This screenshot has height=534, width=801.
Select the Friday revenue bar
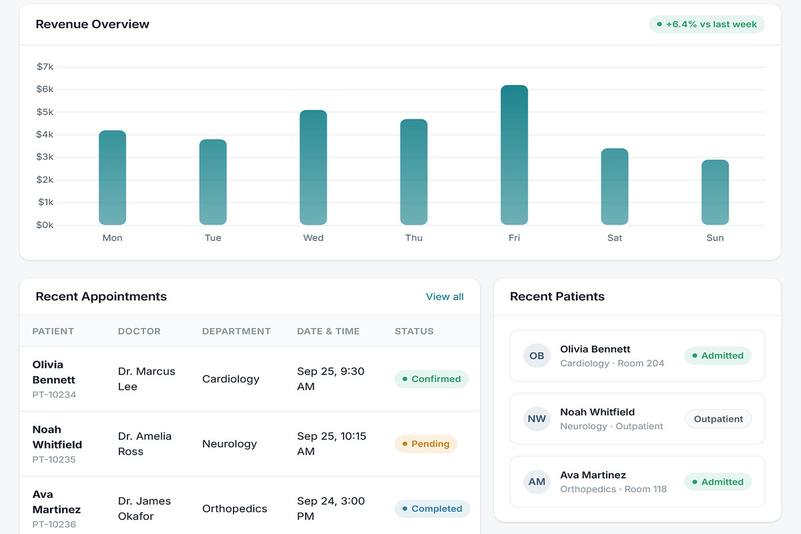click(x=514, y=155)
